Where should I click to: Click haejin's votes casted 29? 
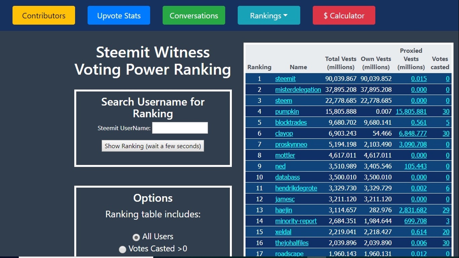tap(446, 210)
